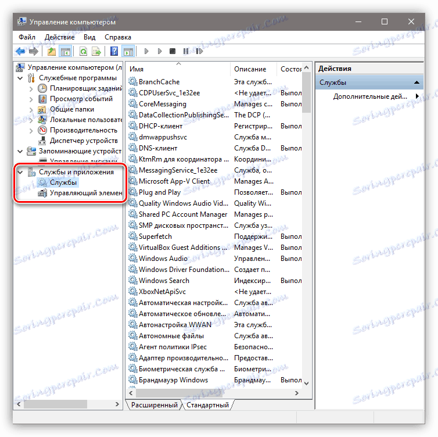Toggle the Show/Hide Console Tree icon
The width and height of the screenshot is (438, 437).
pyautogui.click(x=66, y=51)
